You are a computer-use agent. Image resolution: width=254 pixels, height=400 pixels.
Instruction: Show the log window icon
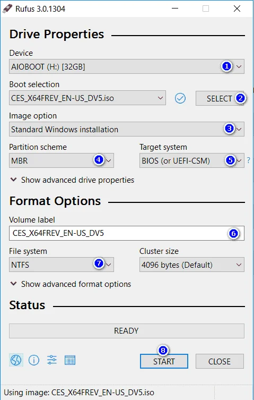(x=70, y=360)
